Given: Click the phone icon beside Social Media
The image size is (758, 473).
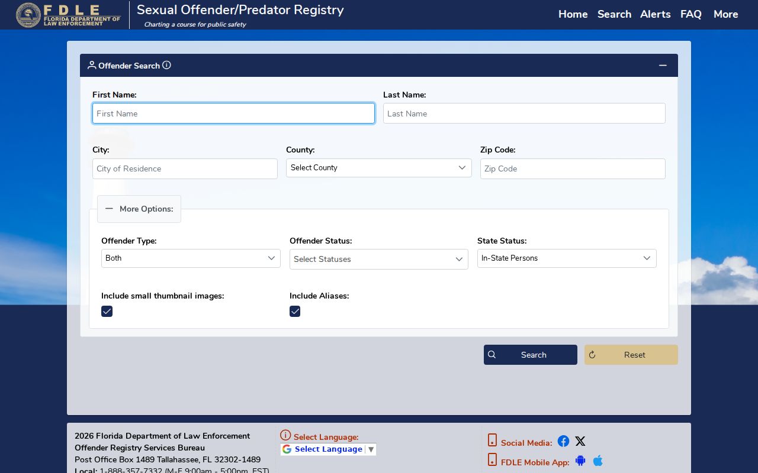Looking at the screenshot, I should click(x=492, y=440).
